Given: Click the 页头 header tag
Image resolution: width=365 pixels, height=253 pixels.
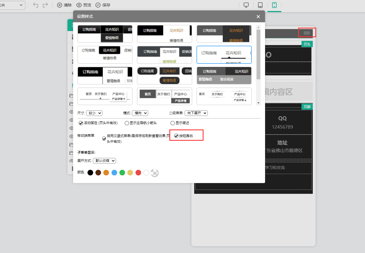Looking at the screenshot, I should coord(307,44).
